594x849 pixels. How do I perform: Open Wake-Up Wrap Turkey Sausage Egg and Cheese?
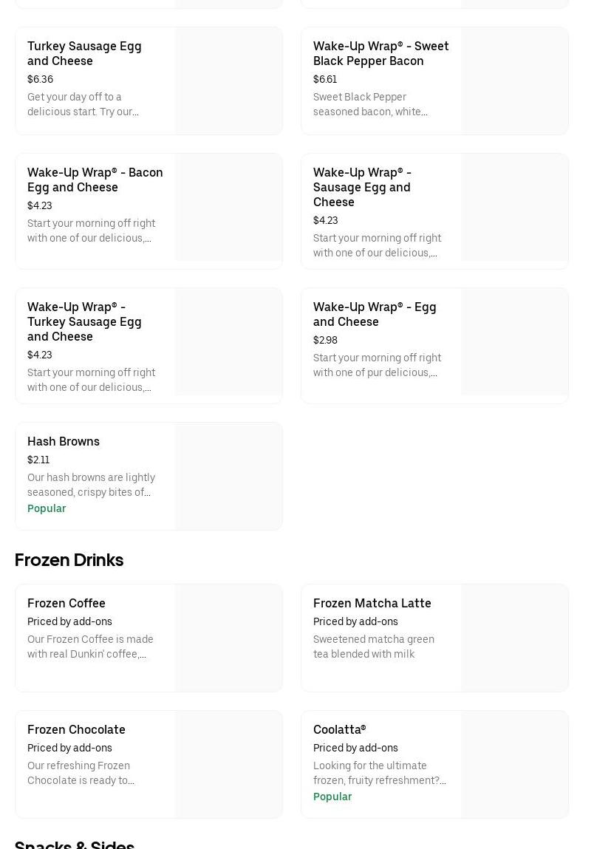(84, 321)
